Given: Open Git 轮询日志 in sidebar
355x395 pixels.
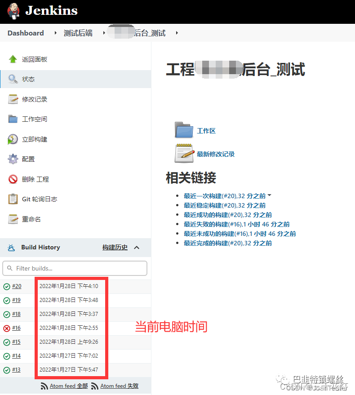Looking at the screenshot, I should [x=40, y=199].
